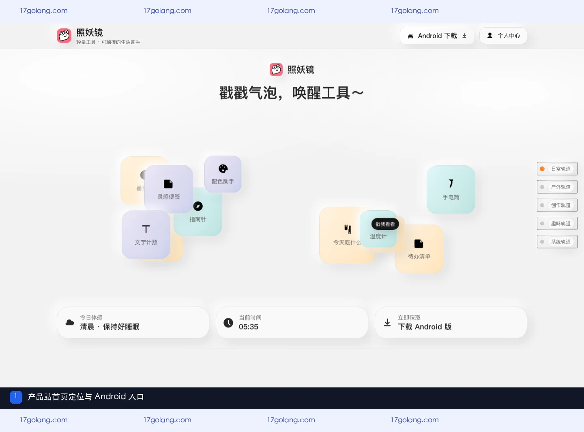The width and height of the screenshot is (584, 432).
Task: Select the 系统轨道 track
Action: click(x=557, y=242)
